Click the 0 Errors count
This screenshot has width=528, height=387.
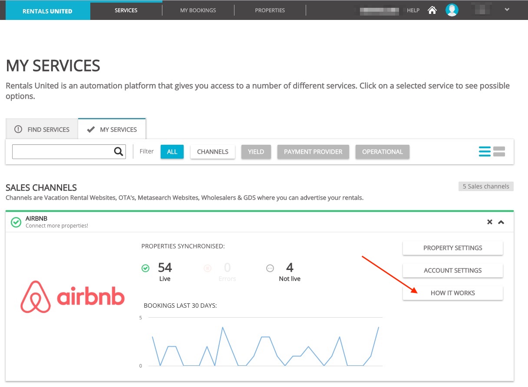click(x=227, y=267)
